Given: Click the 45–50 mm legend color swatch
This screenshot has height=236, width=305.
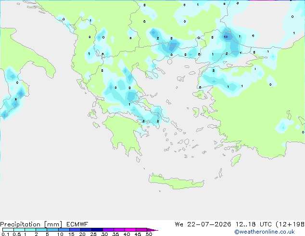Looking at the screenshot, I should [x=141, y=230].
